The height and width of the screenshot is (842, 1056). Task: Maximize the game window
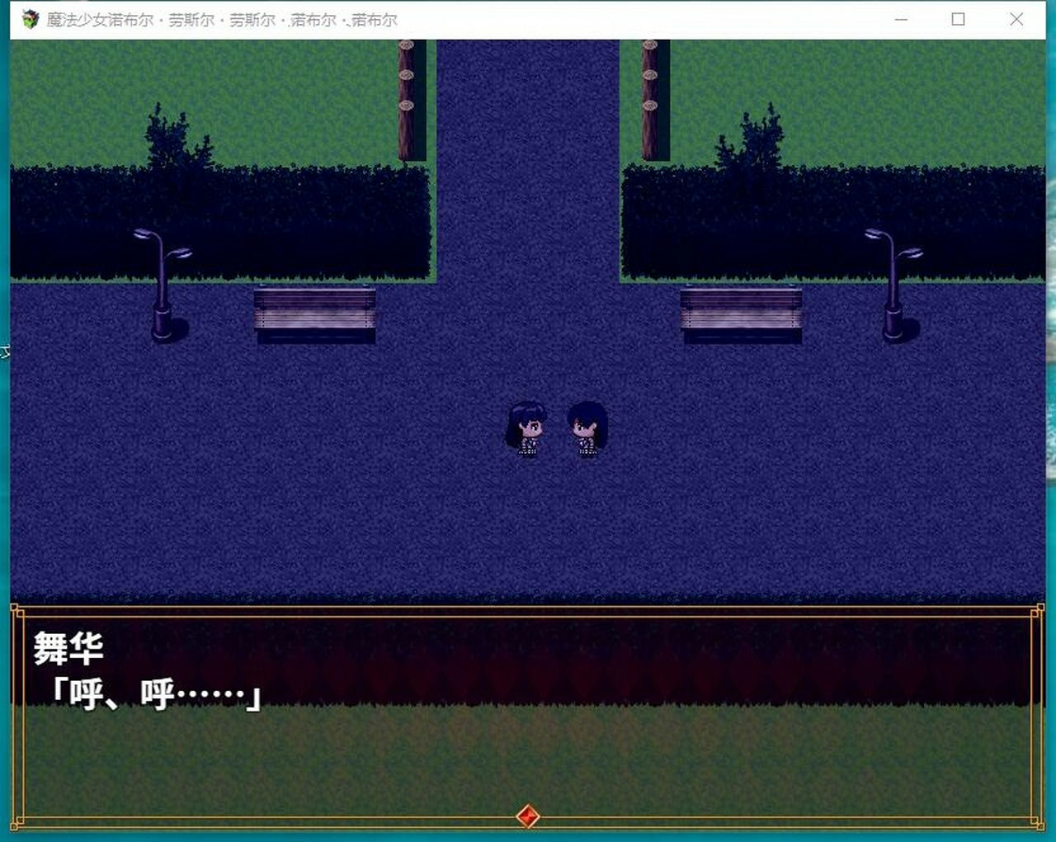tap(958, 19)
